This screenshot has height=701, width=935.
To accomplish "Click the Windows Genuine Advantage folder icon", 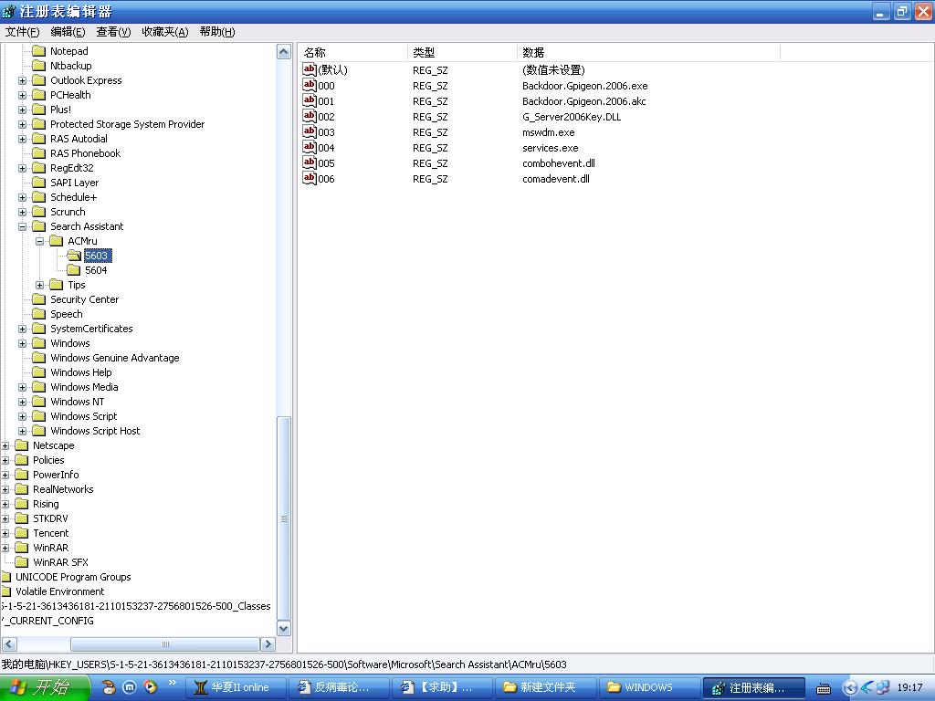I will [38, 358].
